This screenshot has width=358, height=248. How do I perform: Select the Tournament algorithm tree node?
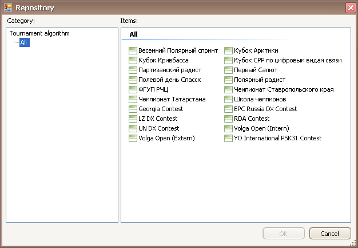click(39, 33)
